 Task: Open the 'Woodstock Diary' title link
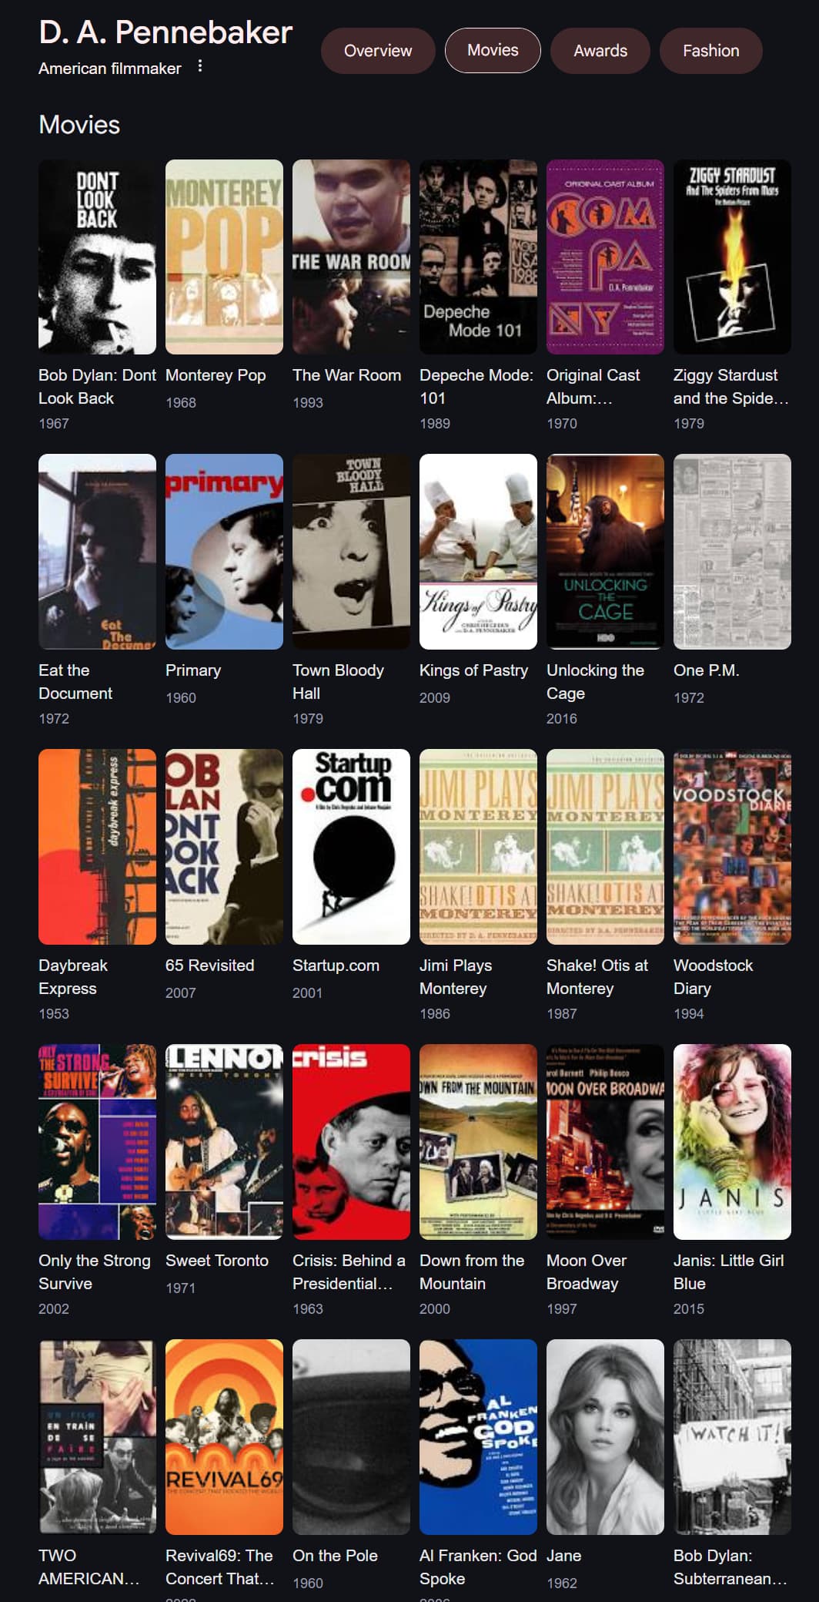tap(713, 977)
